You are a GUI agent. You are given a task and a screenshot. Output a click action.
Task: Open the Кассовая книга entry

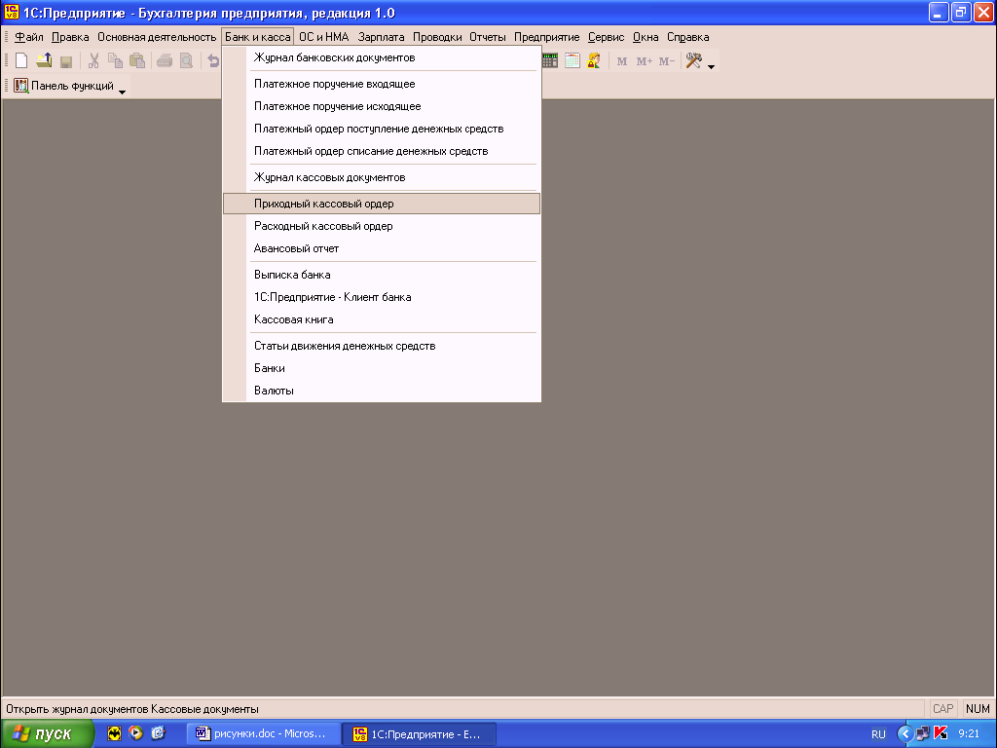point(293,319)
